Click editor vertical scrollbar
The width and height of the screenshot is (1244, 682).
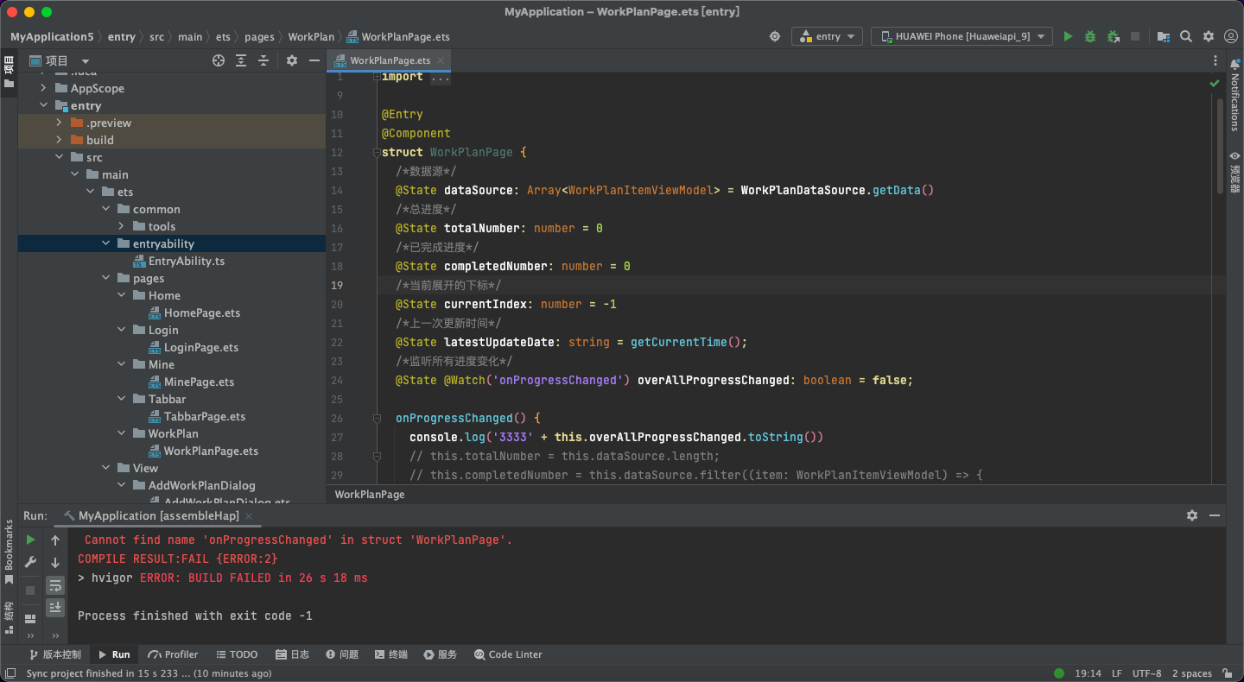pyautogui.click(x=1221, y=145)
